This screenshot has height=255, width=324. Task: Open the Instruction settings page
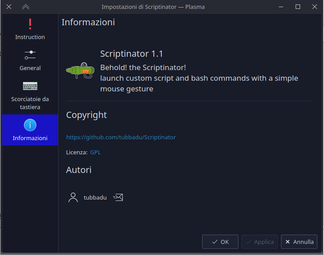point(30,29)
